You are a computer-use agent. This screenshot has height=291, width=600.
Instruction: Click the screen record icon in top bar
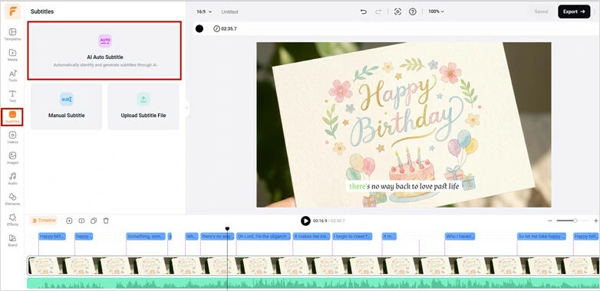(397, 11)
